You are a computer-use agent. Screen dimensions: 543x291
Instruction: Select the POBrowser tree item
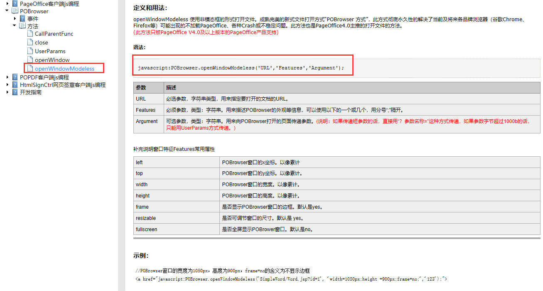point(34,11)
